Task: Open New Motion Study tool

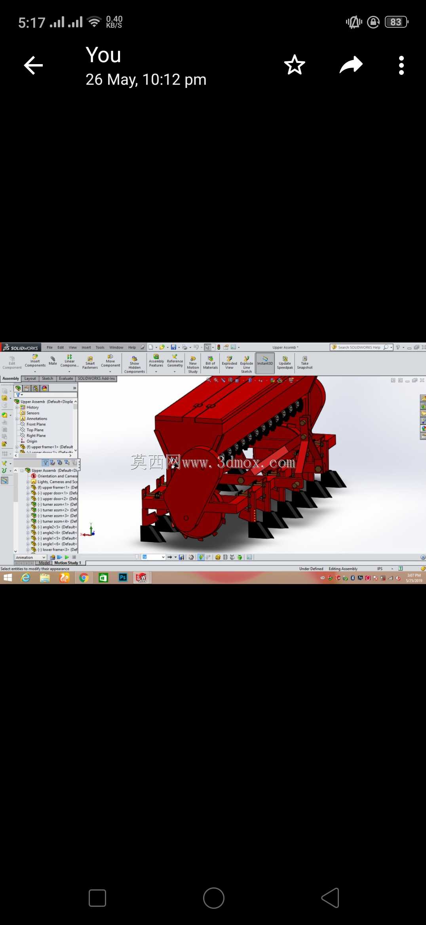Action: point(193,365)
